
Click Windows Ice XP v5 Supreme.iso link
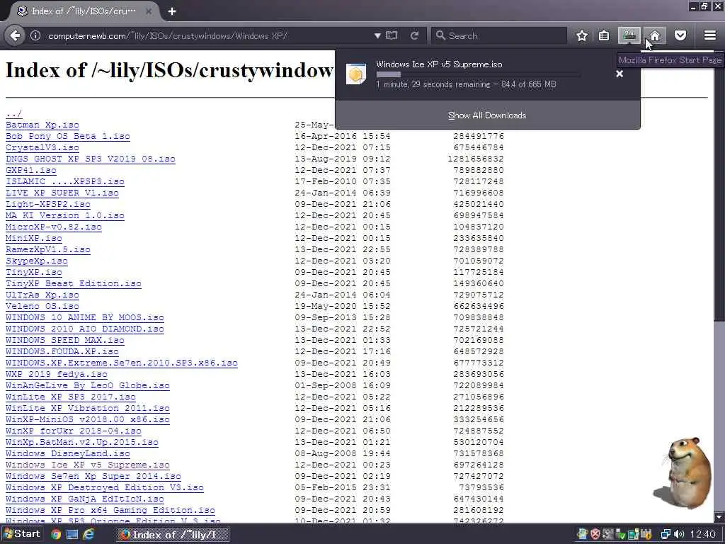87,465
